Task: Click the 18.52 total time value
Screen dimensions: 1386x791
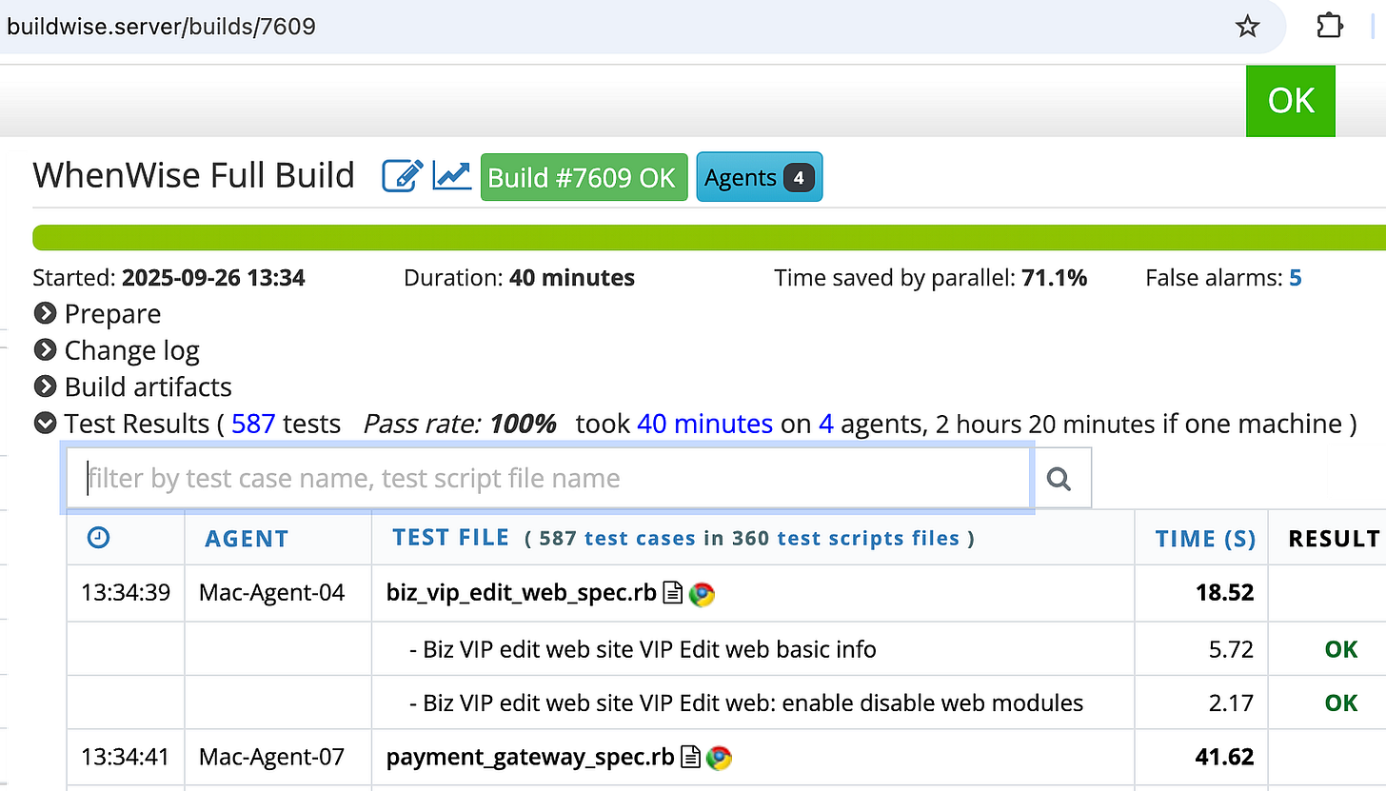Action: tap(1225, 593)
